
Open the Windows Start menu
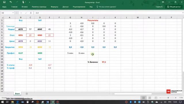pos(2,102)
